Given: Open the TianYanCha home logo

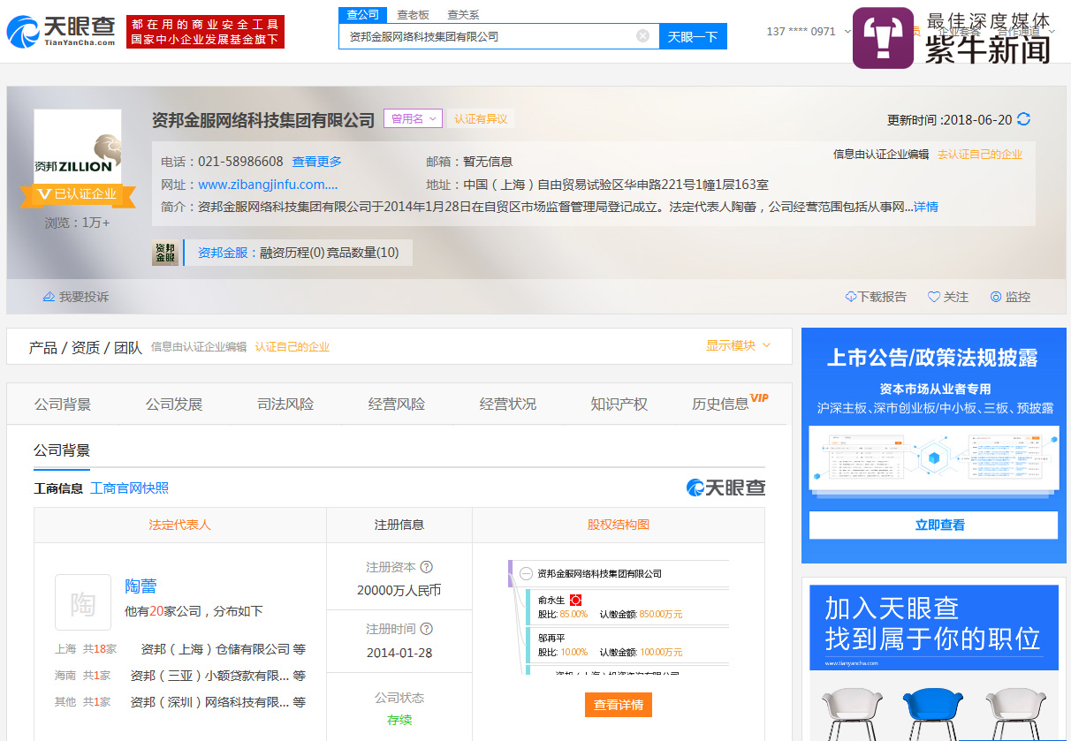Looking at the screenshot, I should click(x=61, y=32).
